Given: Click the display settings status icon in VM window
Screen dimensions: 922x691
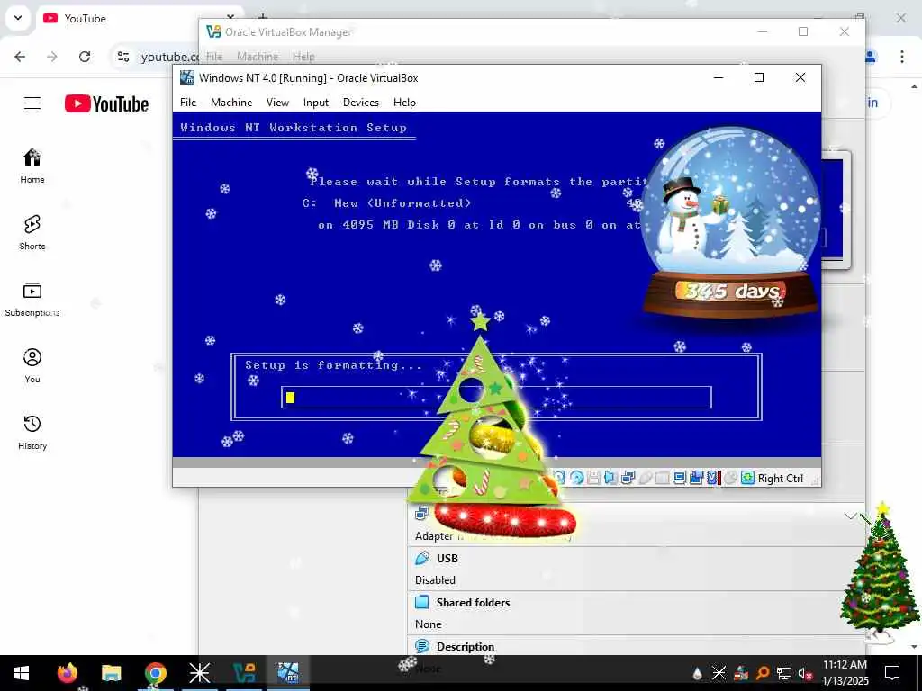Looking at the screenshot, I should (679, 478).
